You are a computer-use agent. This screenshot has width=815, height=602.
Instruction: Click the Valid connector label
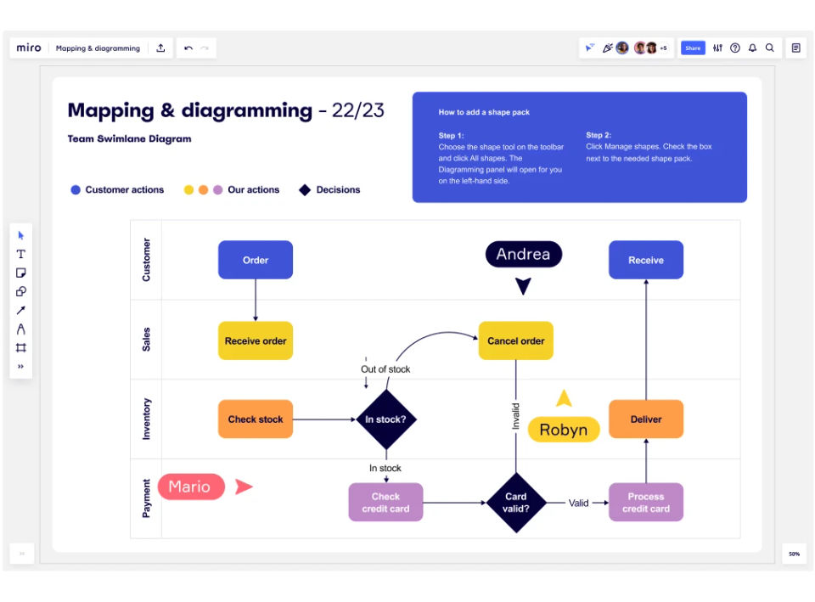[578, 503]
